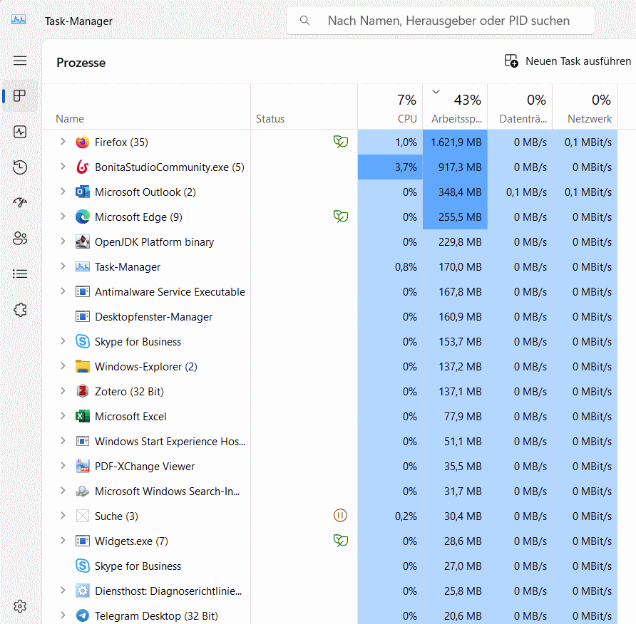This screenshot has width=636, height=624.
Task: Click the OpenJDK Platform binary icon
Action: click(x=82, y=242)
